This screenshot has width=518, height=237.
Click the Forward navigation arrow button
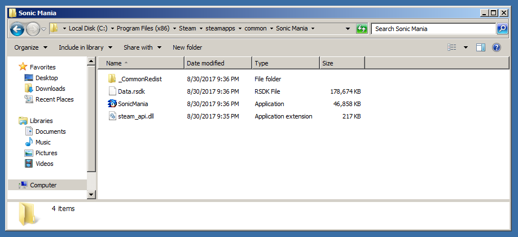[x=32, y=29]
